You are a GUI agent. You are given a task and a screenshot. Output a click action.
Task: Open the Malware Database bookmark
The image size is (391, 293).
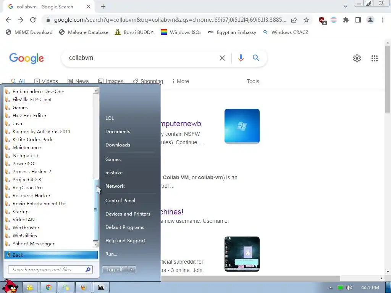tap(84, 32)
